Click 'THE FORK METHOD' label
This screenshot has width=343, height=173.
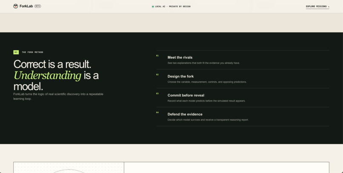(x=32, y=52)
